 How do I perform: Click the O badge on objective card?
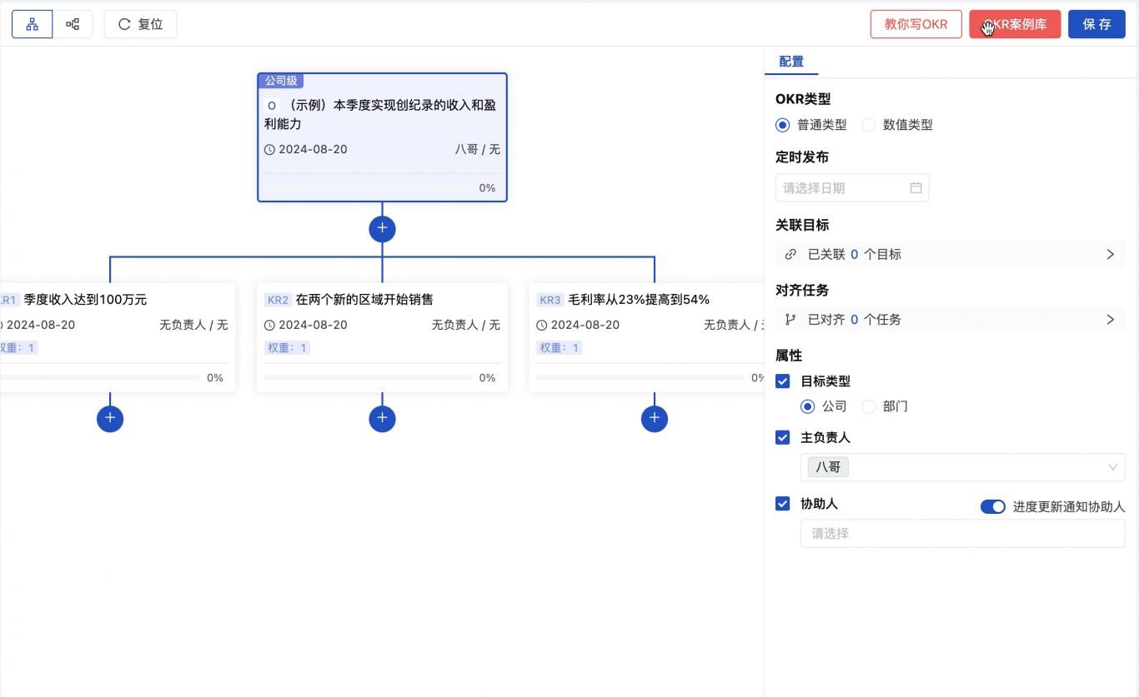click(x=272, y=106)
